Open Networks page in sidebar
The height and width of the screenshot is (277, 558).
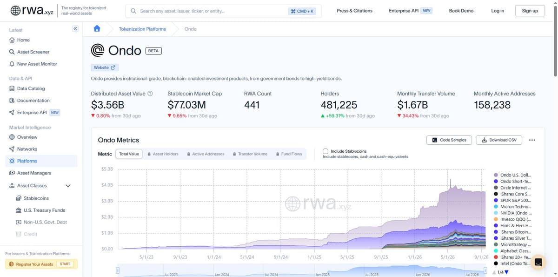tap(23, 149)
